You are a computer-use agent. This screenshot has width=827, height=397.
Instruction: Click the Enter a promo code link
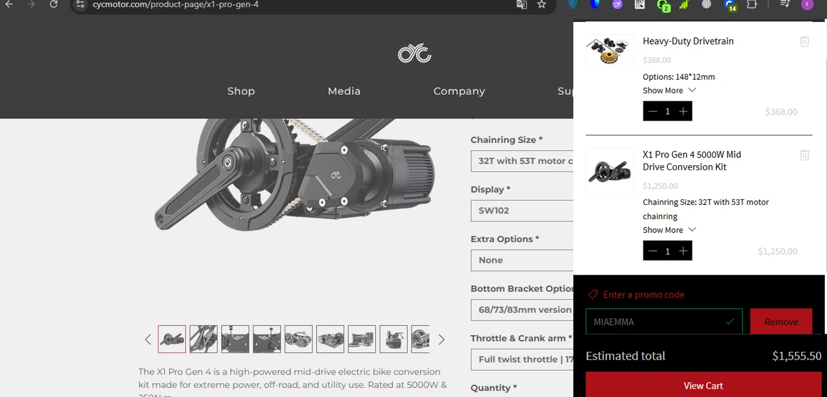pos(644,295)
